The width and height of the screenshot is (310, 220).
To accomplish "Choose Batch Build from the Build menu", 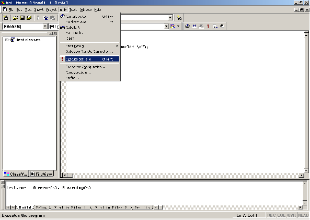I will 90,33.
